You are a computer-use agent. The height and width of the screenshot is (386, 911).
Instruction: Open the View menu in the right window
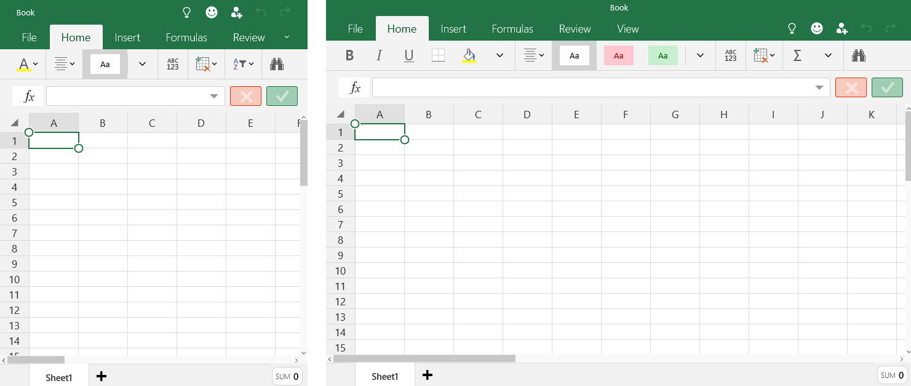coord(627,28)
